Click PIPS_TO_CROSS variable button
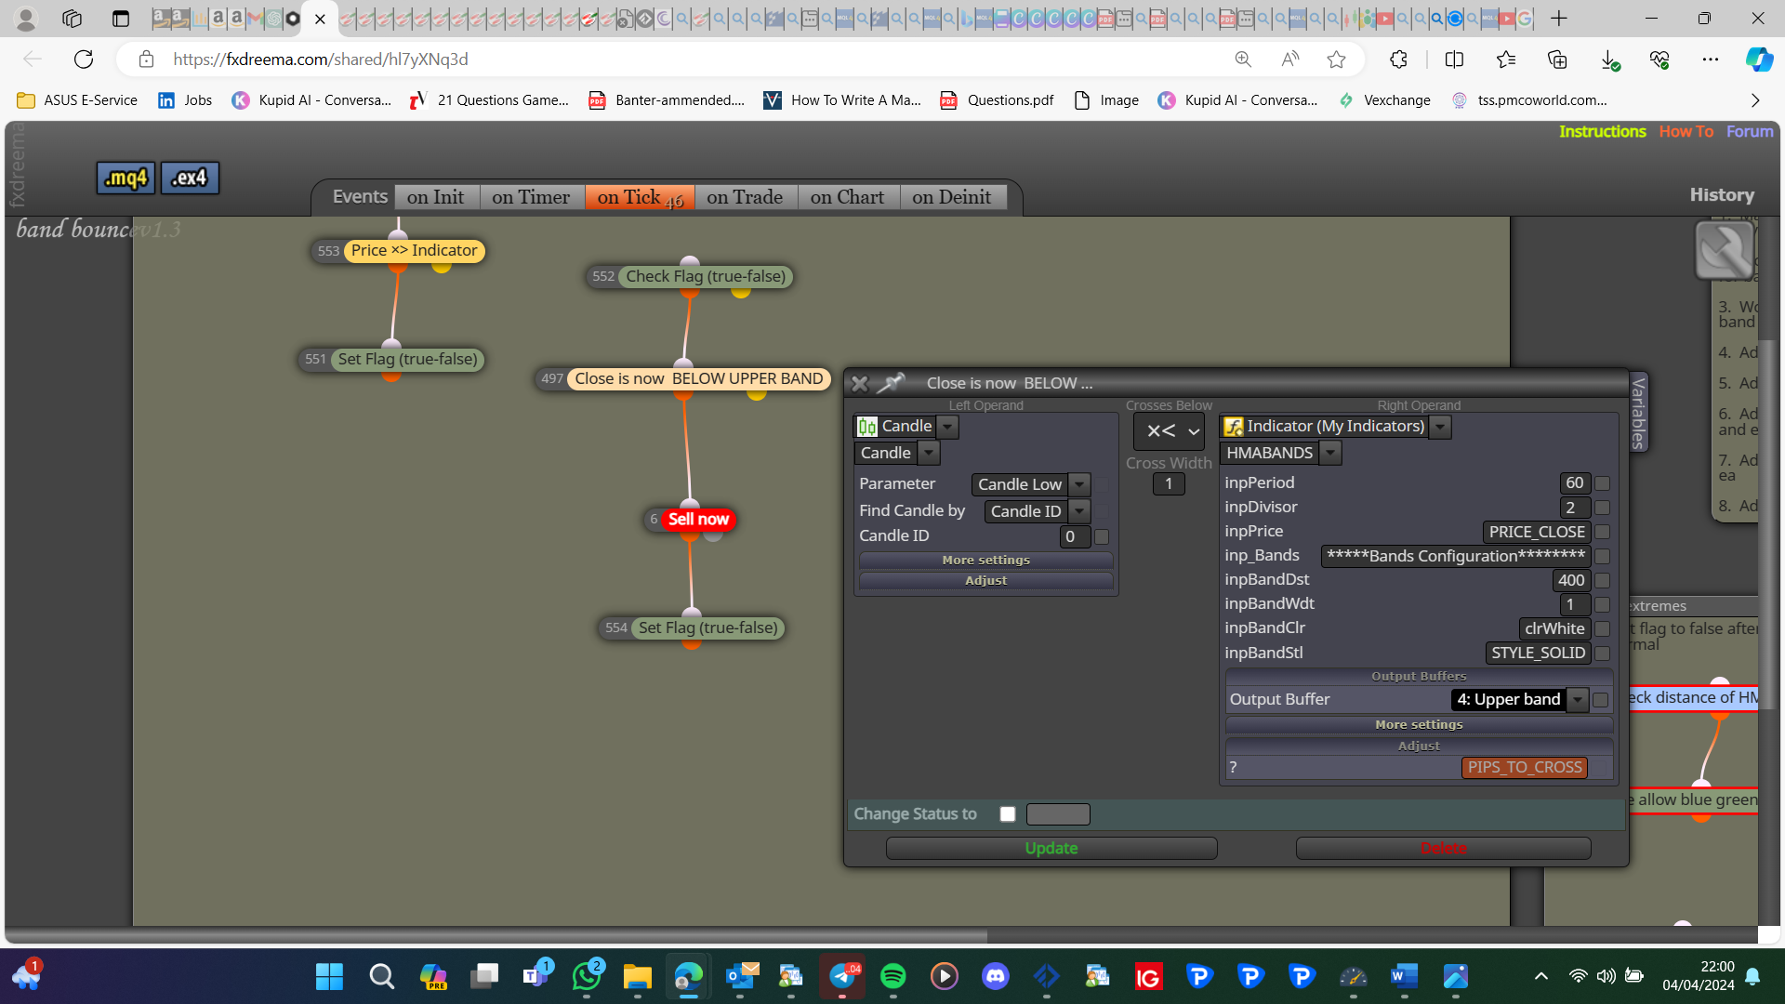1785x1004 pixels. 1525,767
